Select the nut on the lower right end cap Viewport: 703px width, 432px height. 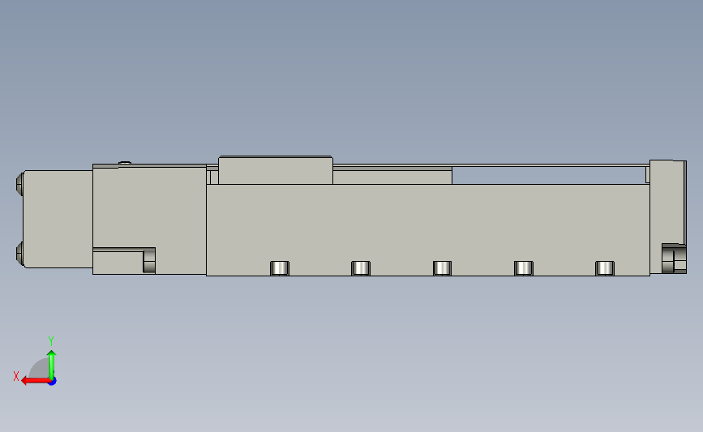tap(674, 259)
